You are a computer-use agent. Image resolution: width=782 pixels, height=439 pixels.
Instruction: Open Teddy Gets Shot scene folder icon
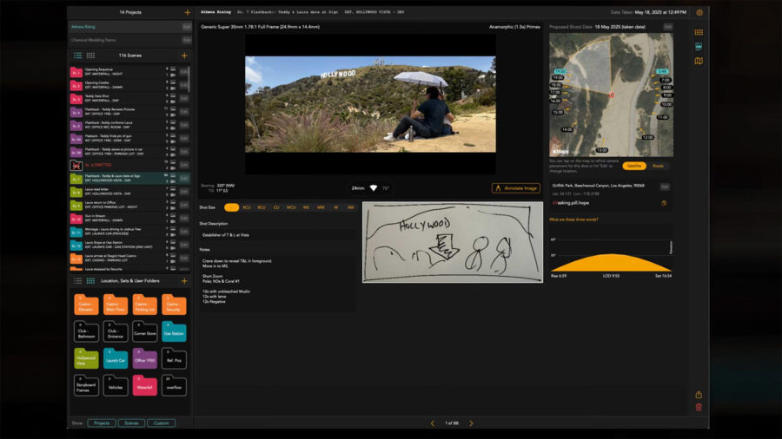point(76,99)
